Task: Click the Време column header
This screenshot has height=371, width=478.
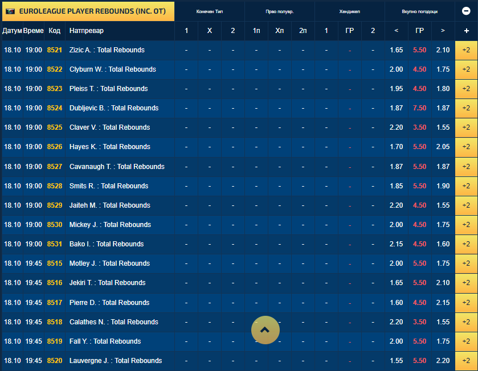Action: (34, 31)
